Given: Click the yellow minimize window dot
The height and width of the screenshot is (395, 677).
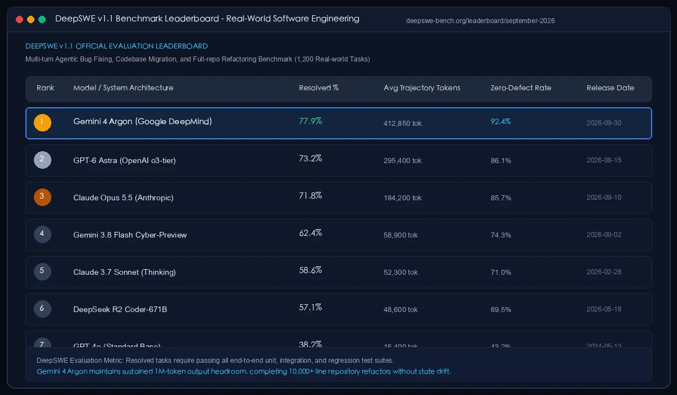Looking at the screenshot, I should pos(31,19).
